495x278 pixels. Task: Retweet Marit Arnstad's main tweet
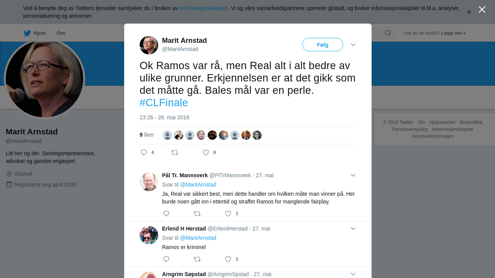[175, 153]
